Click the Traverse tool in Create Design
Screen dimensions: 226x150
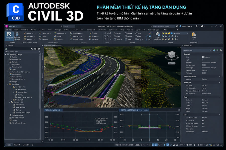tap(43, 39)
